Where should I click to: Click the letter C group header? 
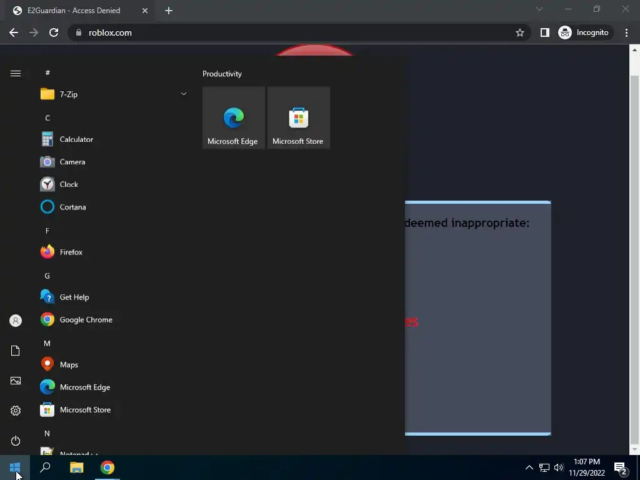click(x=47, y=118)
